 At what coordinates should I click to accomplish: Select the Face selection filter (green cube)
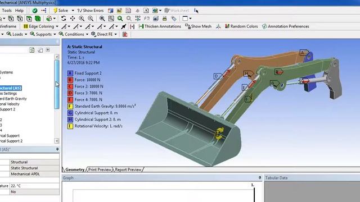(29, 19)
